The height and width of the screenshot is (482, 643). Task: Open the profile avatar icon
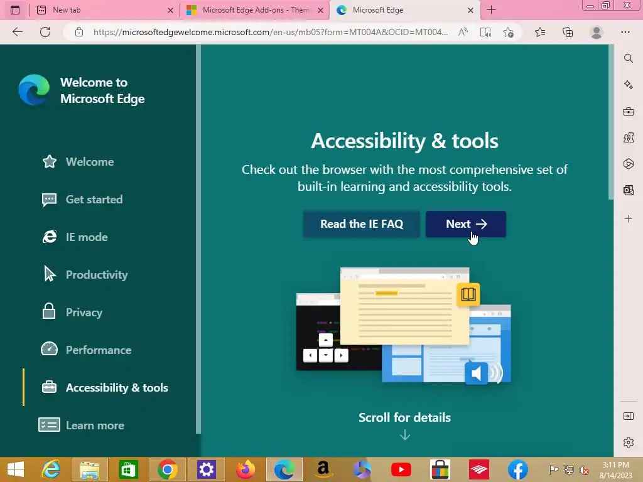(597, 32)
